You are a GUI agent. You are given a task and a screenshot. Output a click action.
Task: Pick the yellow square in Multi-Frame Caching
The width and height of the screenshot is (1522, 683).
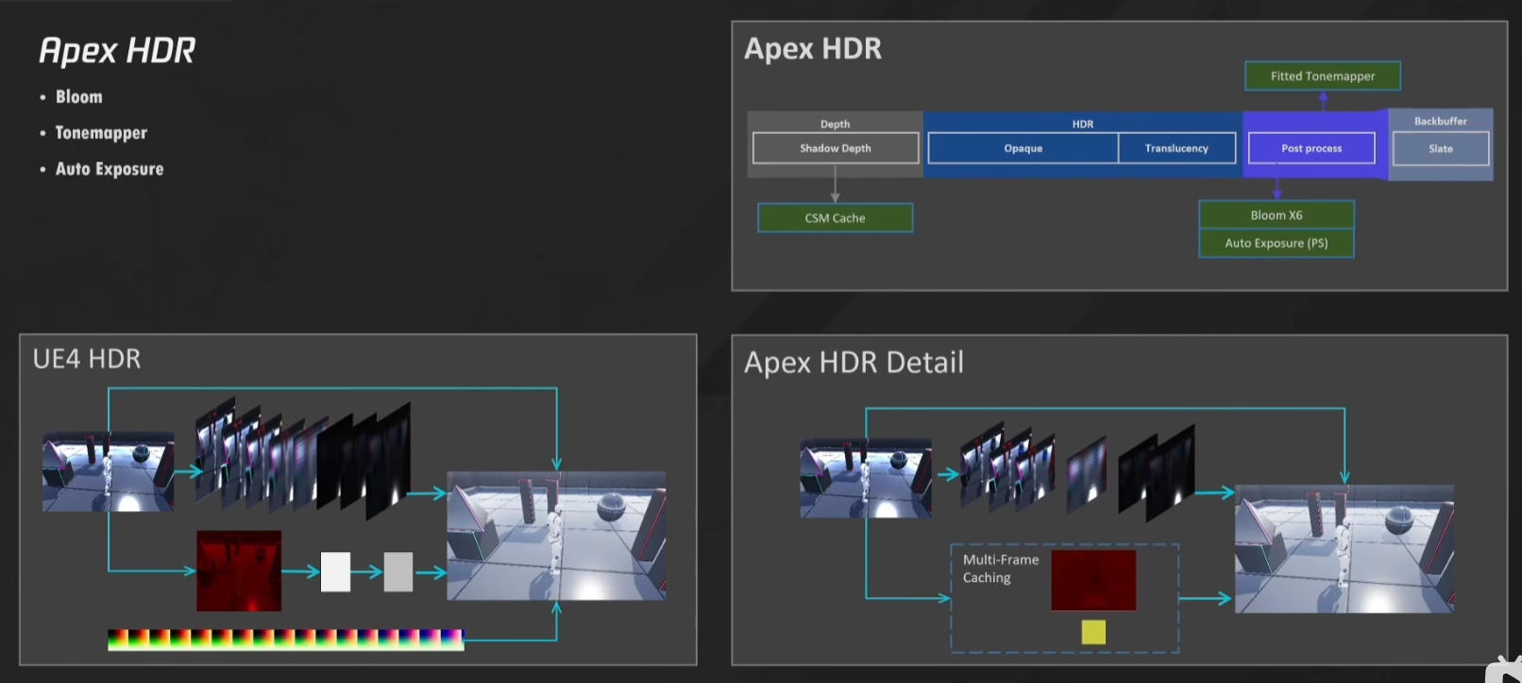(x=1093, y=632)
